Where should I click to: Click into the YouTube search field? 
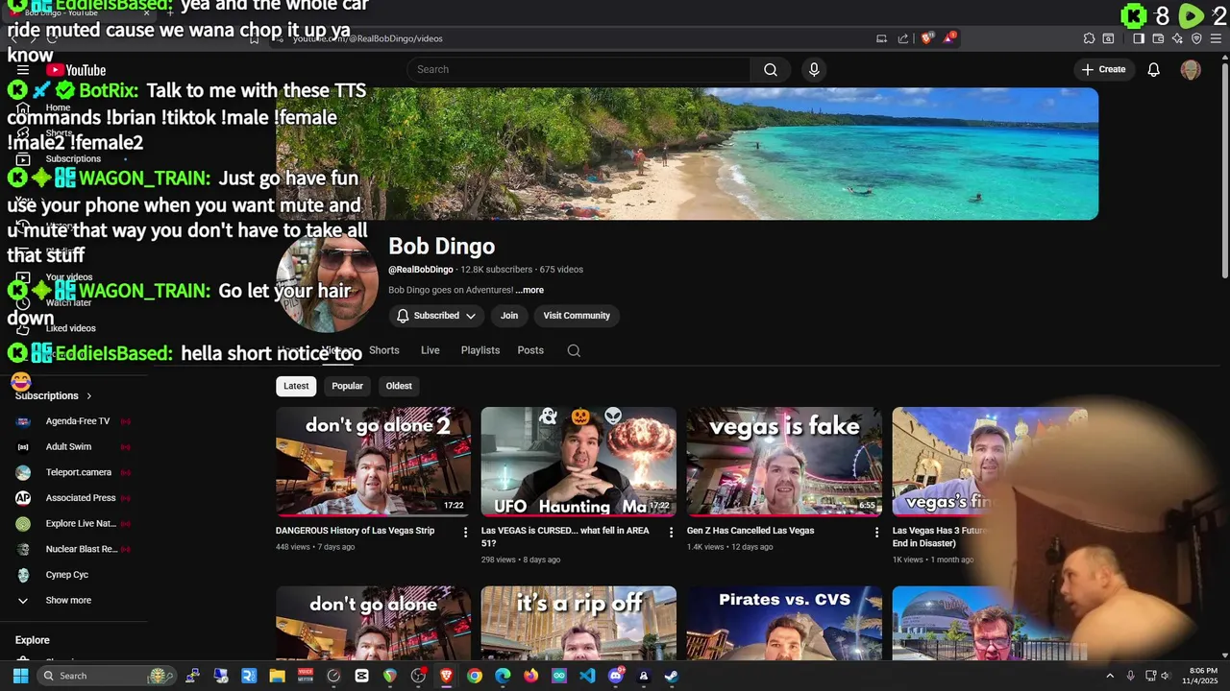click(x=578, y=69)
